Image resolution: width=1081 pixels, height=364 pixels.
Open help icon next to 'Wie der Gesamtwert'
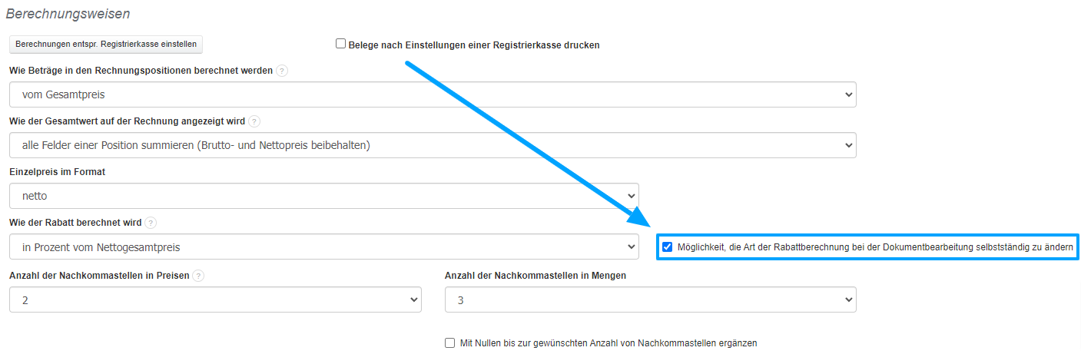[254, 121]
